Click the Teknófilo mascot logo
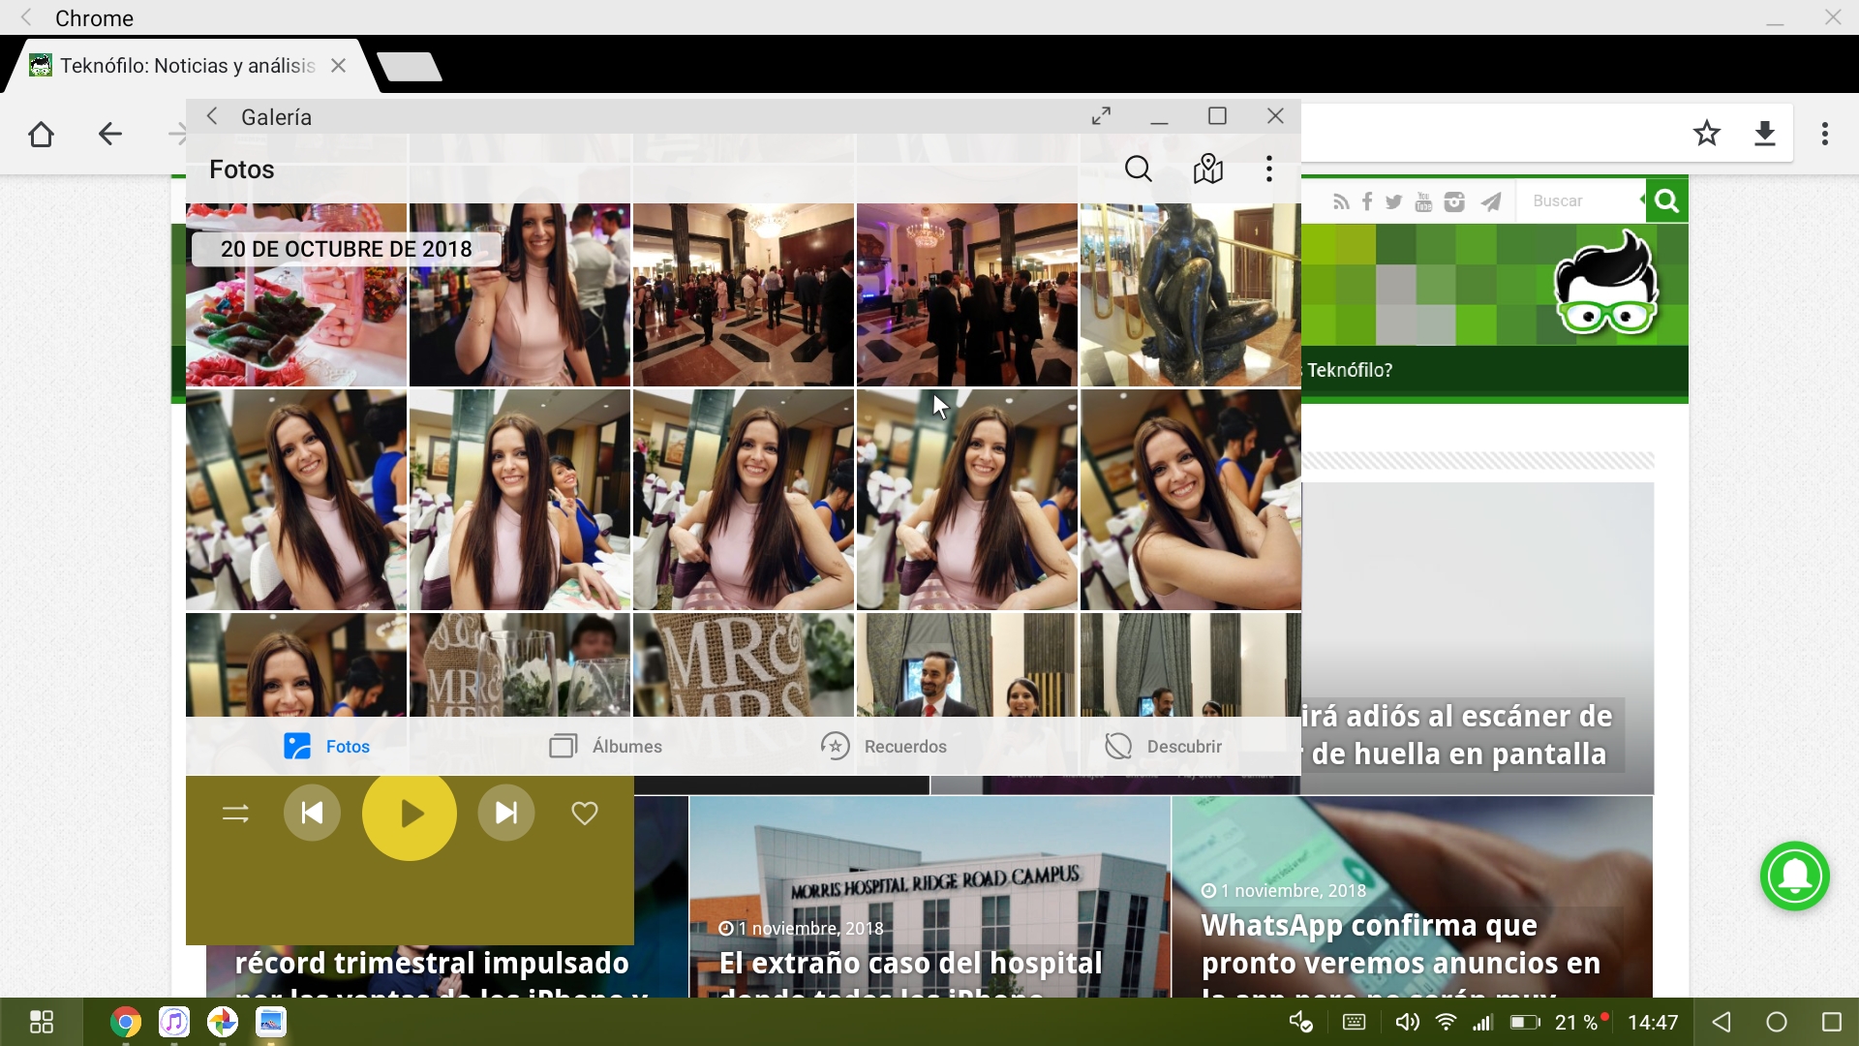This screenshot has height=1046, width=1859. [1606, 283]
